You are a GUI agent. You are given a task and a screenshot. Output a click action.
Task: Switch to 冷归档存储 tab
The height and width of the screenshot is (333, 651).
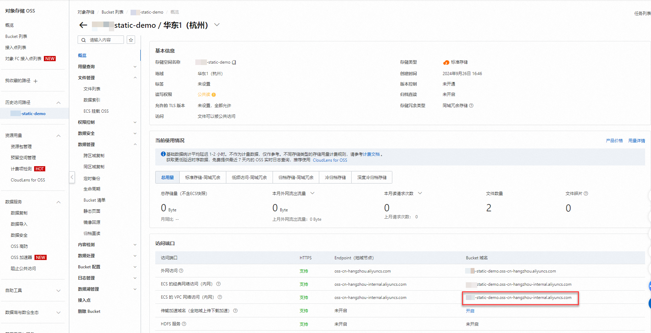tap(335, 177)
